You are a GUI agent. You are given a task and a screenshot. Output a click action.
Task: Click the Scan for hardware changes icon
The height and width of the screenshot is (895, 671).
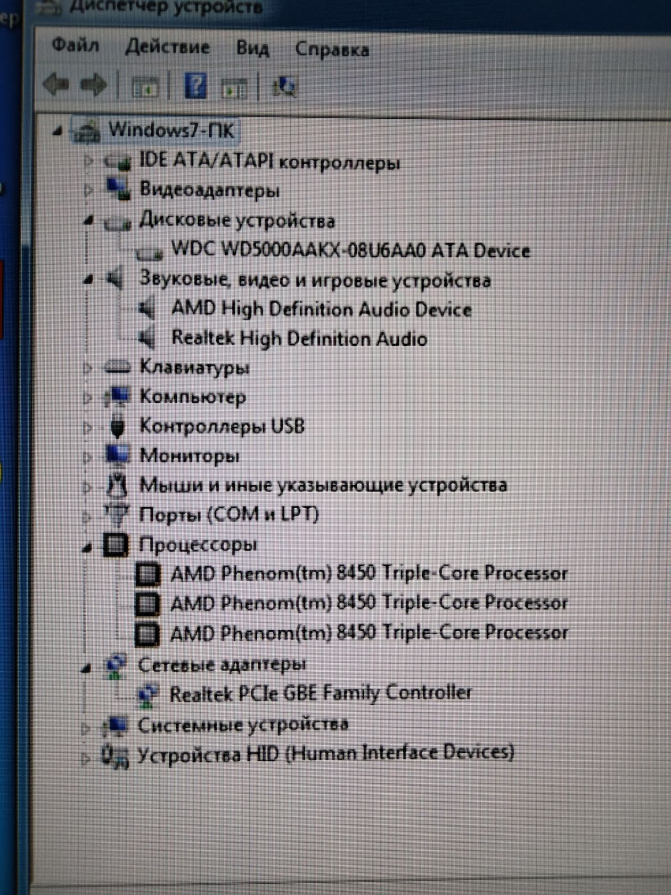[285, 86]
